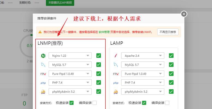Open LNMP PHP 7.4 version dropdown
Viewport: 212px width, 109px height.
[x=70, y=83]
